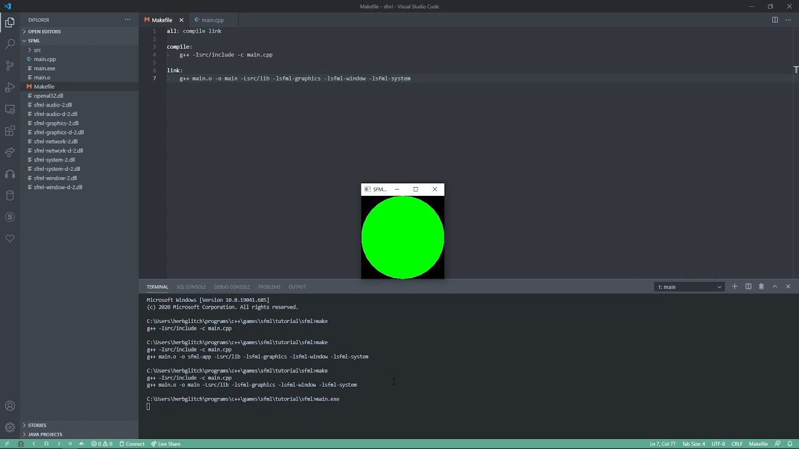
Task: Maximize the terminal panel with up chevron
Action: (775, 287)
